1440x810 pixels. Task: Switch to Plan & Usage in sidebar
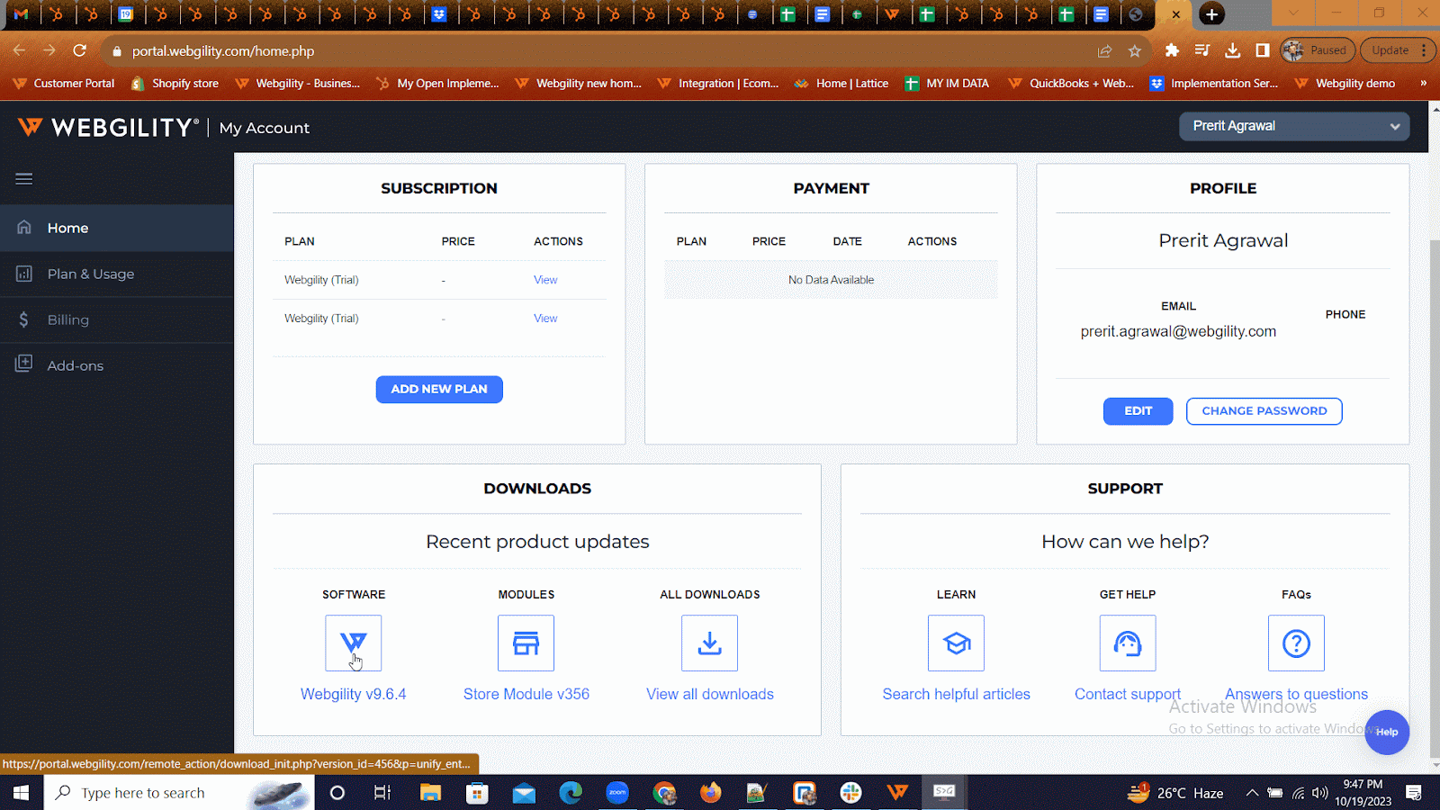coord(90,274)
